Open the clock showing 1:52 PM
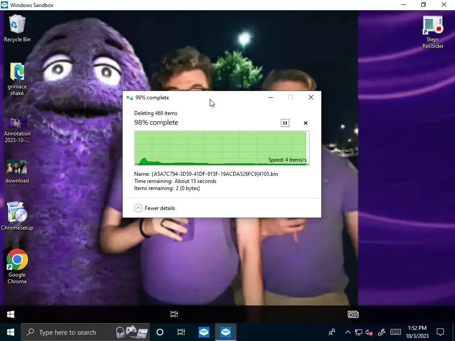Screen dimensions: 455x341 (x=417, y=332)
